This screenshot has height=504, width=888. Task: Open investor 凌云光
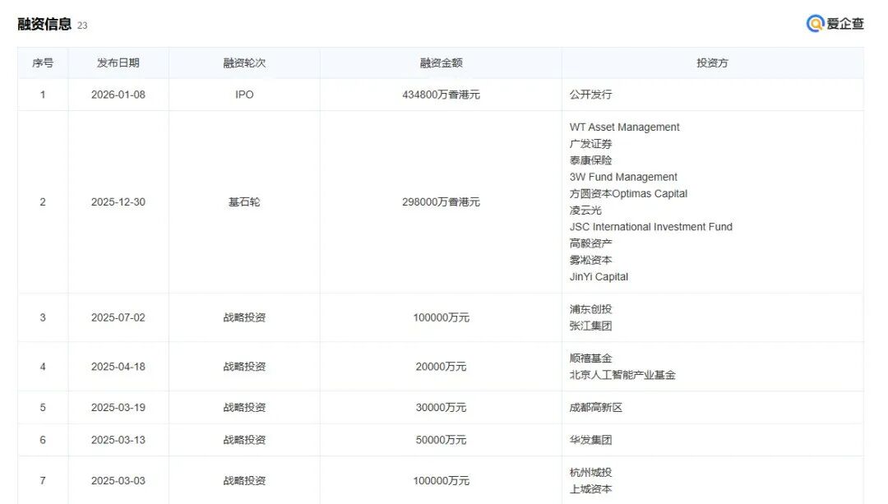tap(585, 210)
